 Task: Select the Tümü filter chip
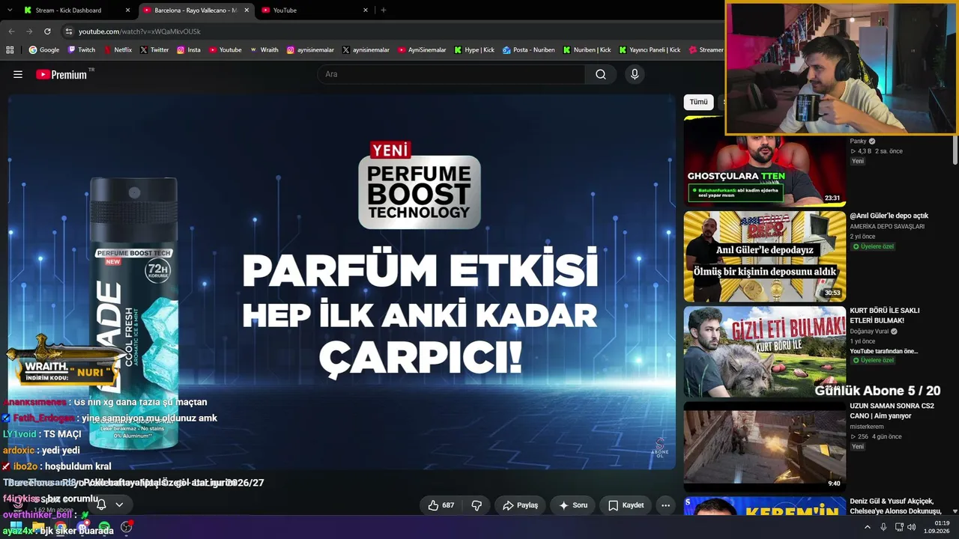coord(698,102)
